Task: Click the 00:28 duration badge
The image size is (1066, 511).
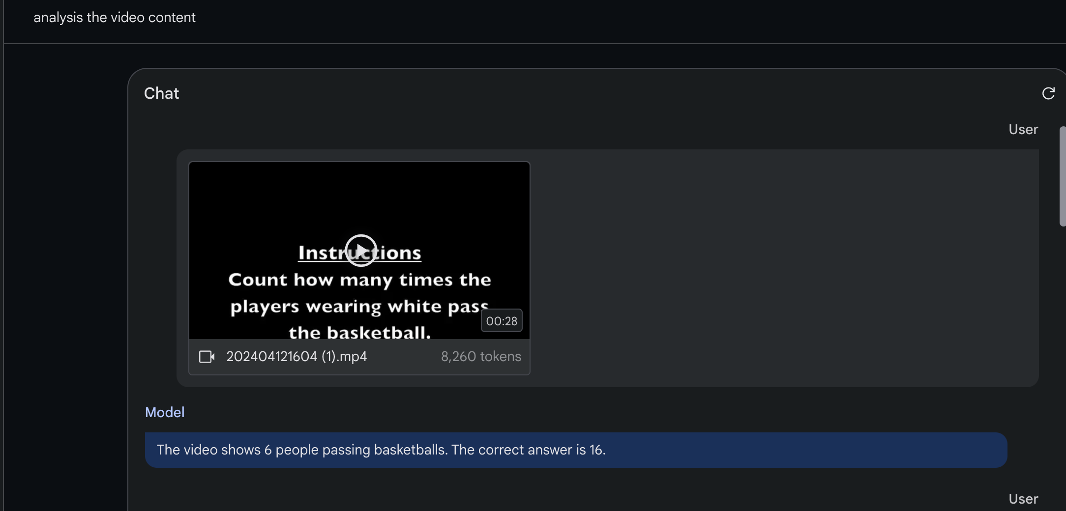Action: [x=502, y=321]
